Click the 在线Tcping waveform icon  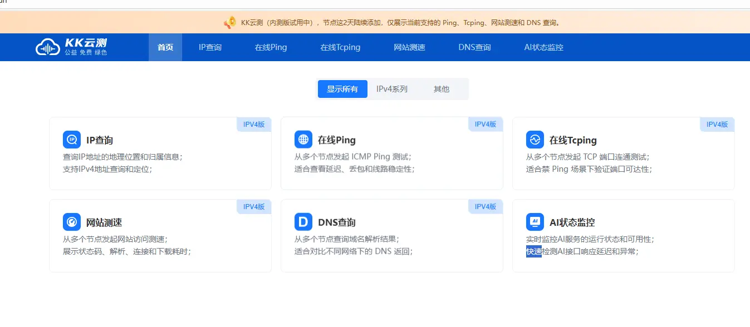point(535,140)
